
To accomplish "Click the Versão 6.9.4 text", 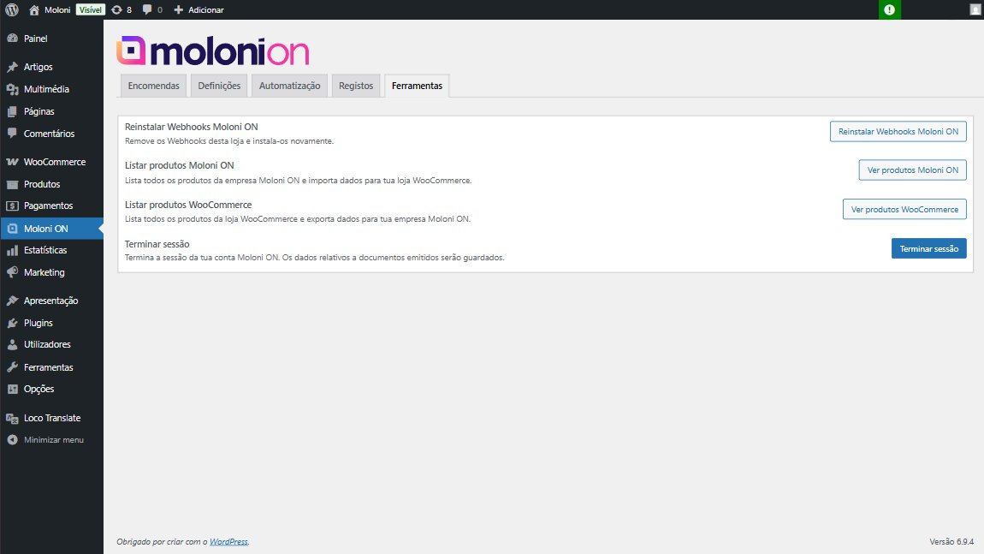I will point(951,541).
